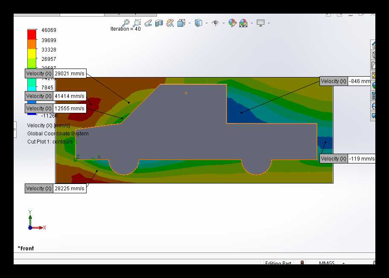Screen dimensions: 389x278
Task: Click the View Orientation cube icon
Action: 181,23
